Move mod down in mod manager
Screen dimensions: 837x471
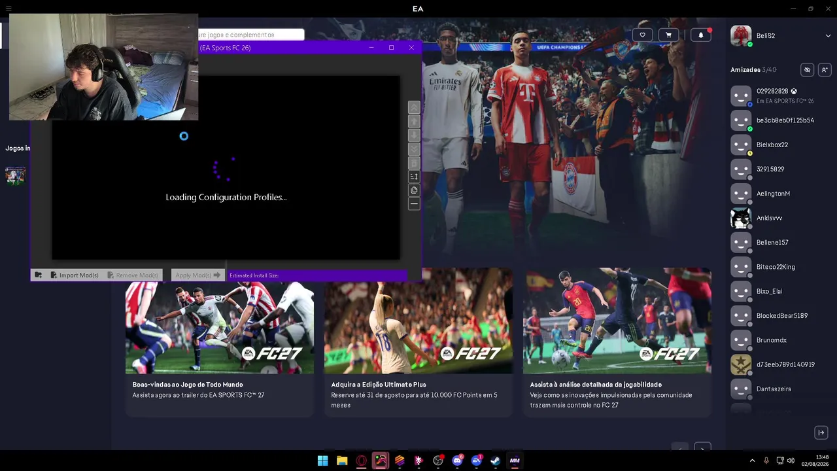click(x=414, y=135)
